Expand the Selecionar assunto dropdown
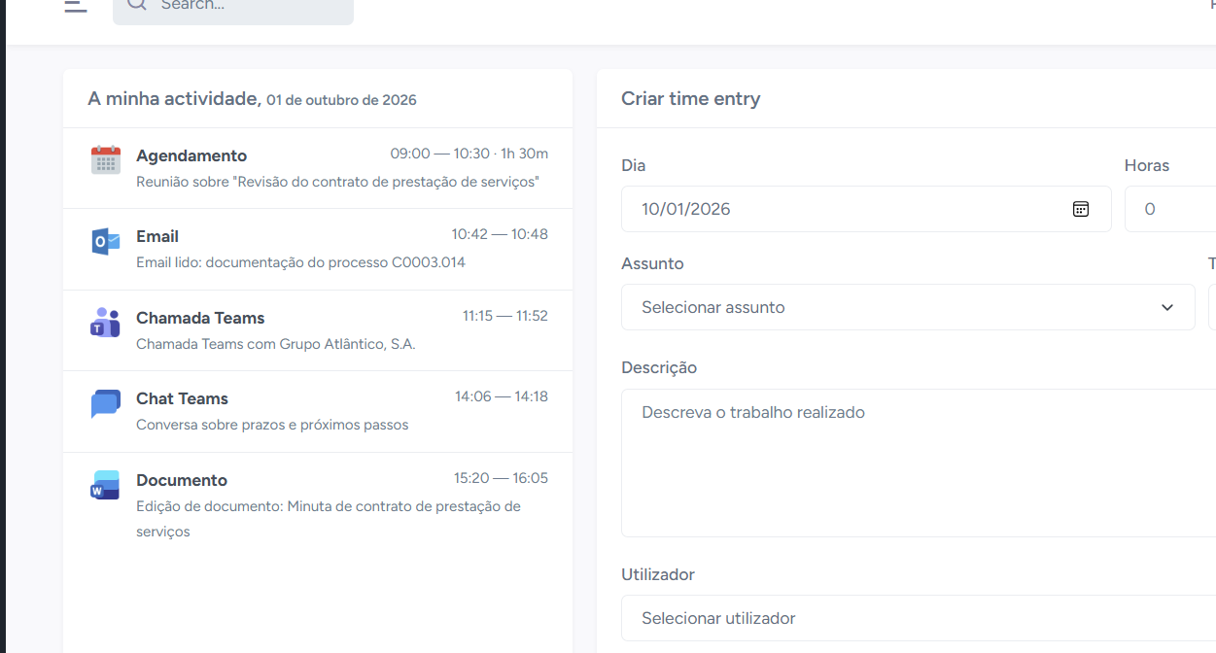Screen dimensions: 1216x653 click(908, 307)
